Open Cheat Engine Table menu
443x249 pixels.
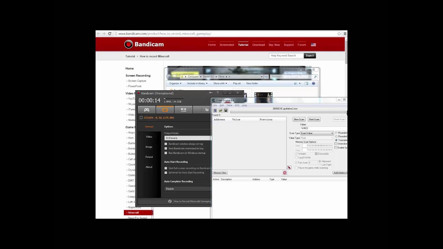(229, 105)
